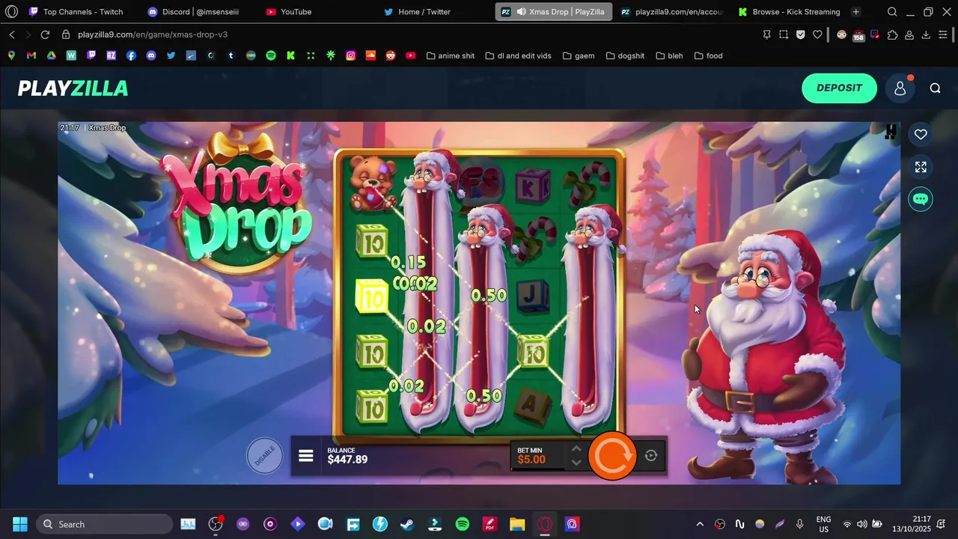Screen dimensions: 958x539
Task: Open Google Drive bookmark
Action: click(51, 55)
